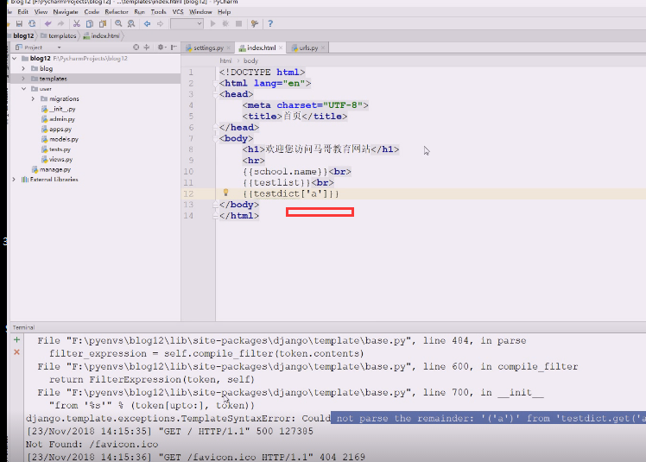Click the Terminal panel title

23,327
